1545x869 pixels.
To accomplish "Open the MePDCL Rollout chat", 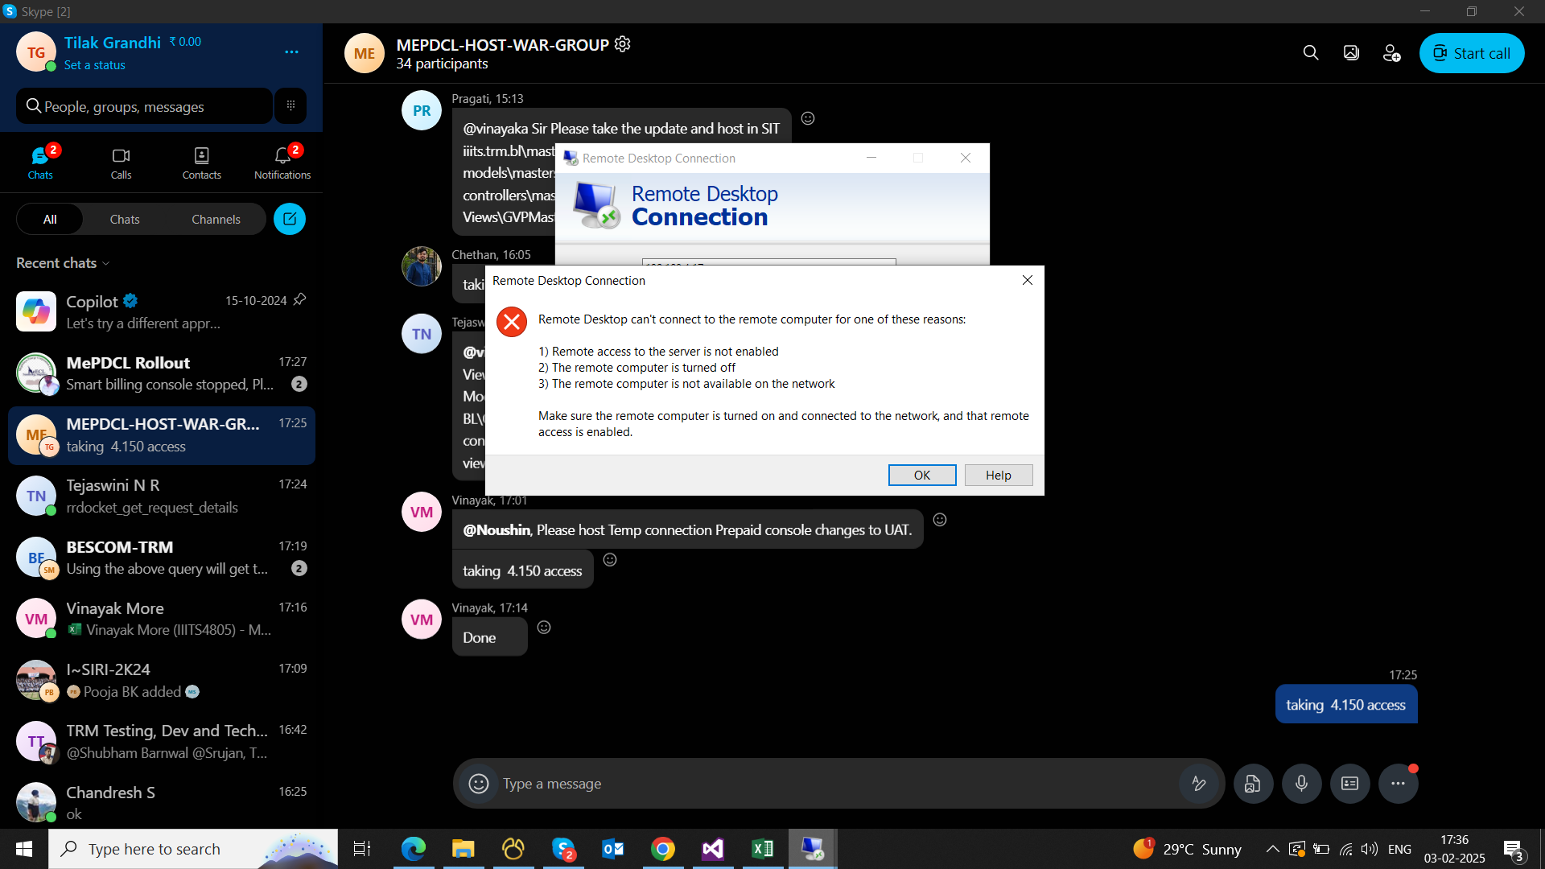I will pos(162,373).
